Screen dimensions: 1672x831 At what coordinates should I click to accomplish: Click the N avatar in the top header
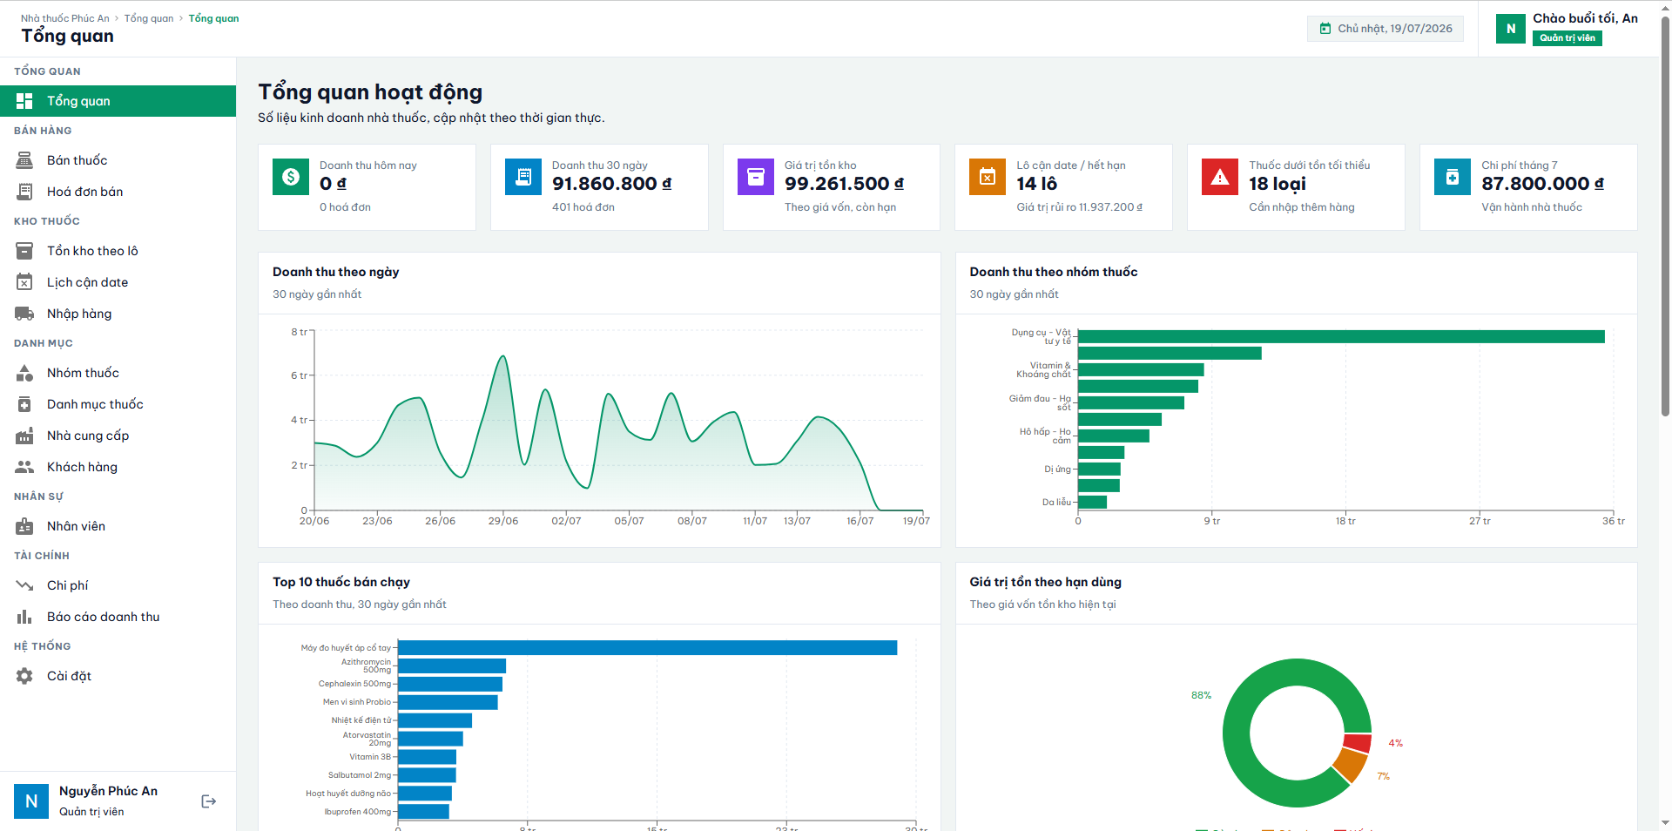(x=1511, y=29)
